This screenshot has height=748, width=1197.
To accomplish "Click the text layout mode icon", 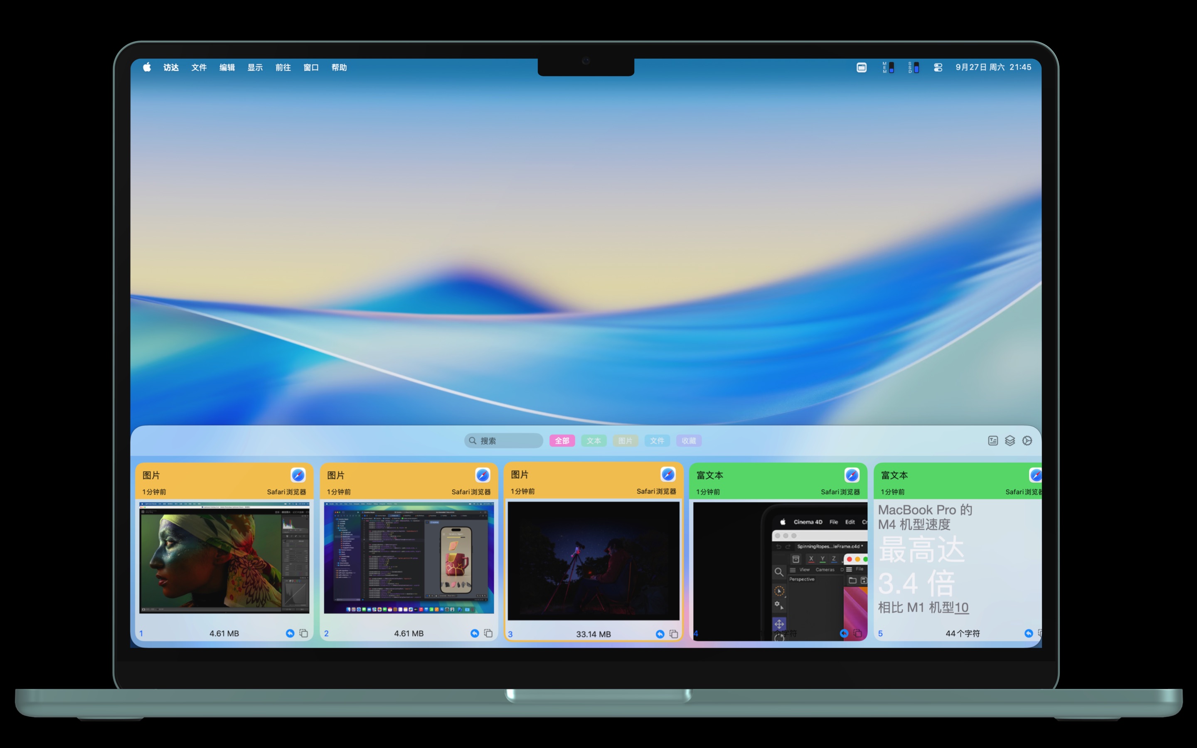I will click(993, 440).
